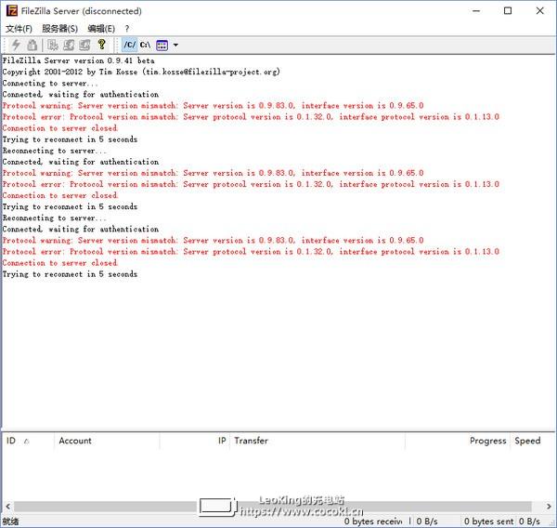This screenshot has width=557, height=528.
Task: Sort connections by the ID column header
Action: click(x=28, y=441)
